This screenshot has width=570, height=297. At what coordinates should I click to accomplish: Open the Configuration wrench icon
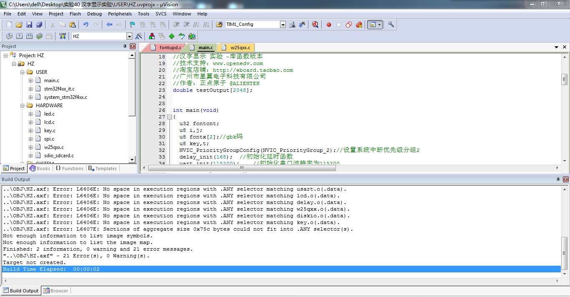coord(391,25)
